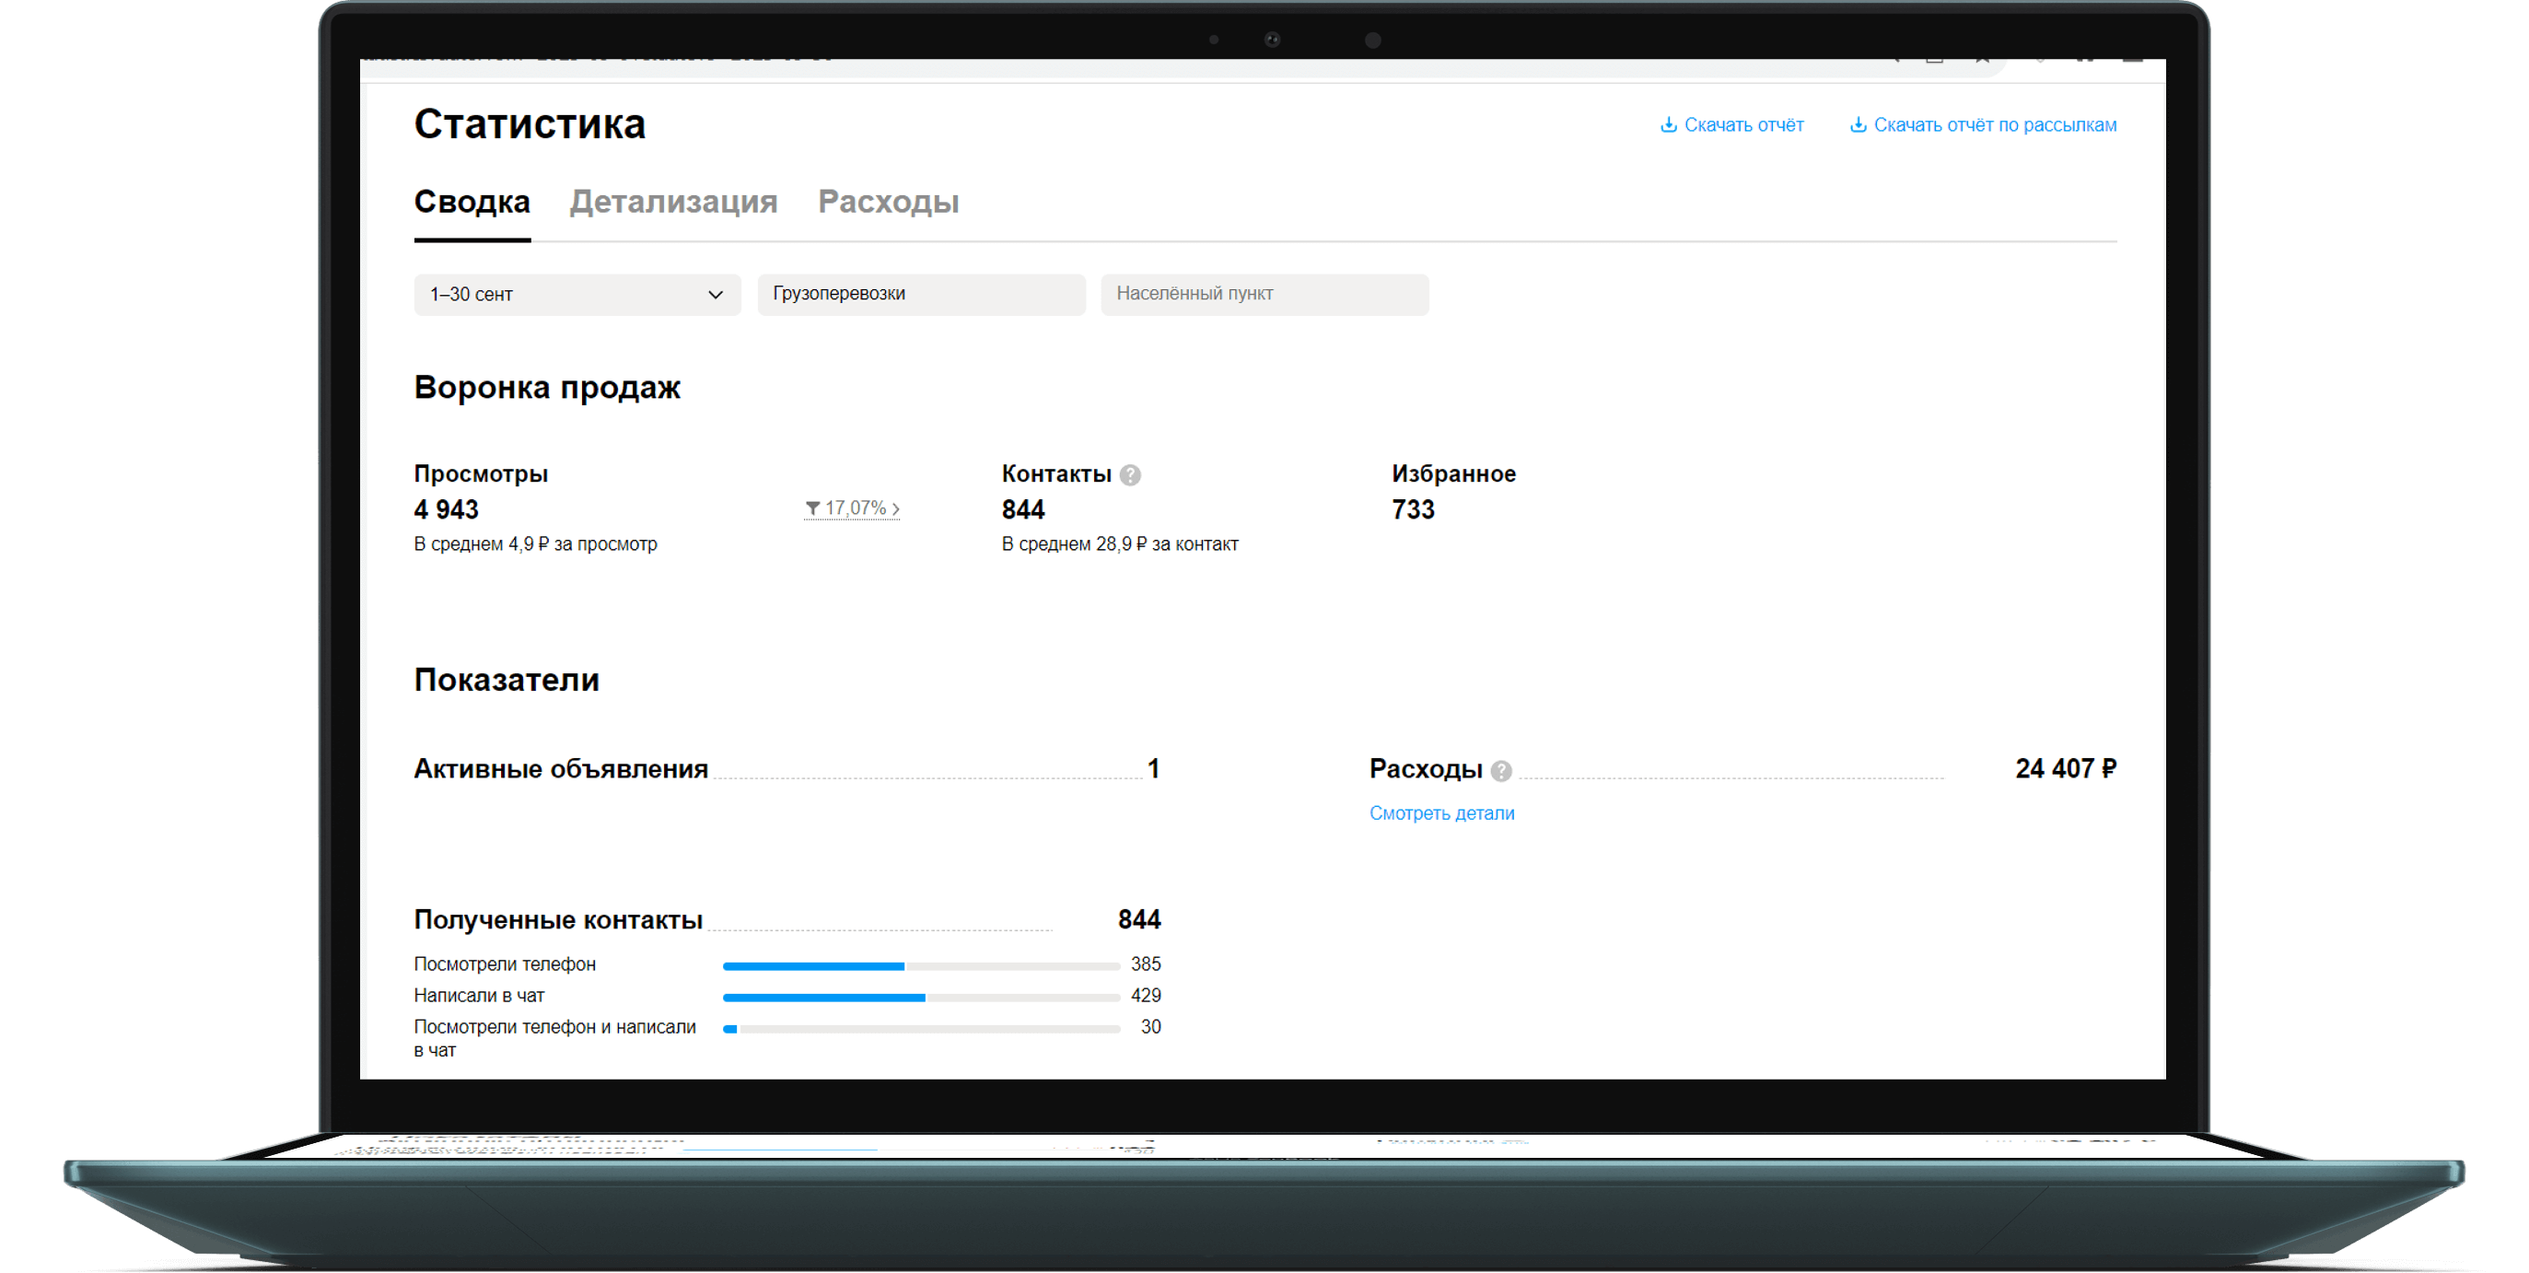
Task: Click the Написали в чат progress bar
Action: click(920, 998)
